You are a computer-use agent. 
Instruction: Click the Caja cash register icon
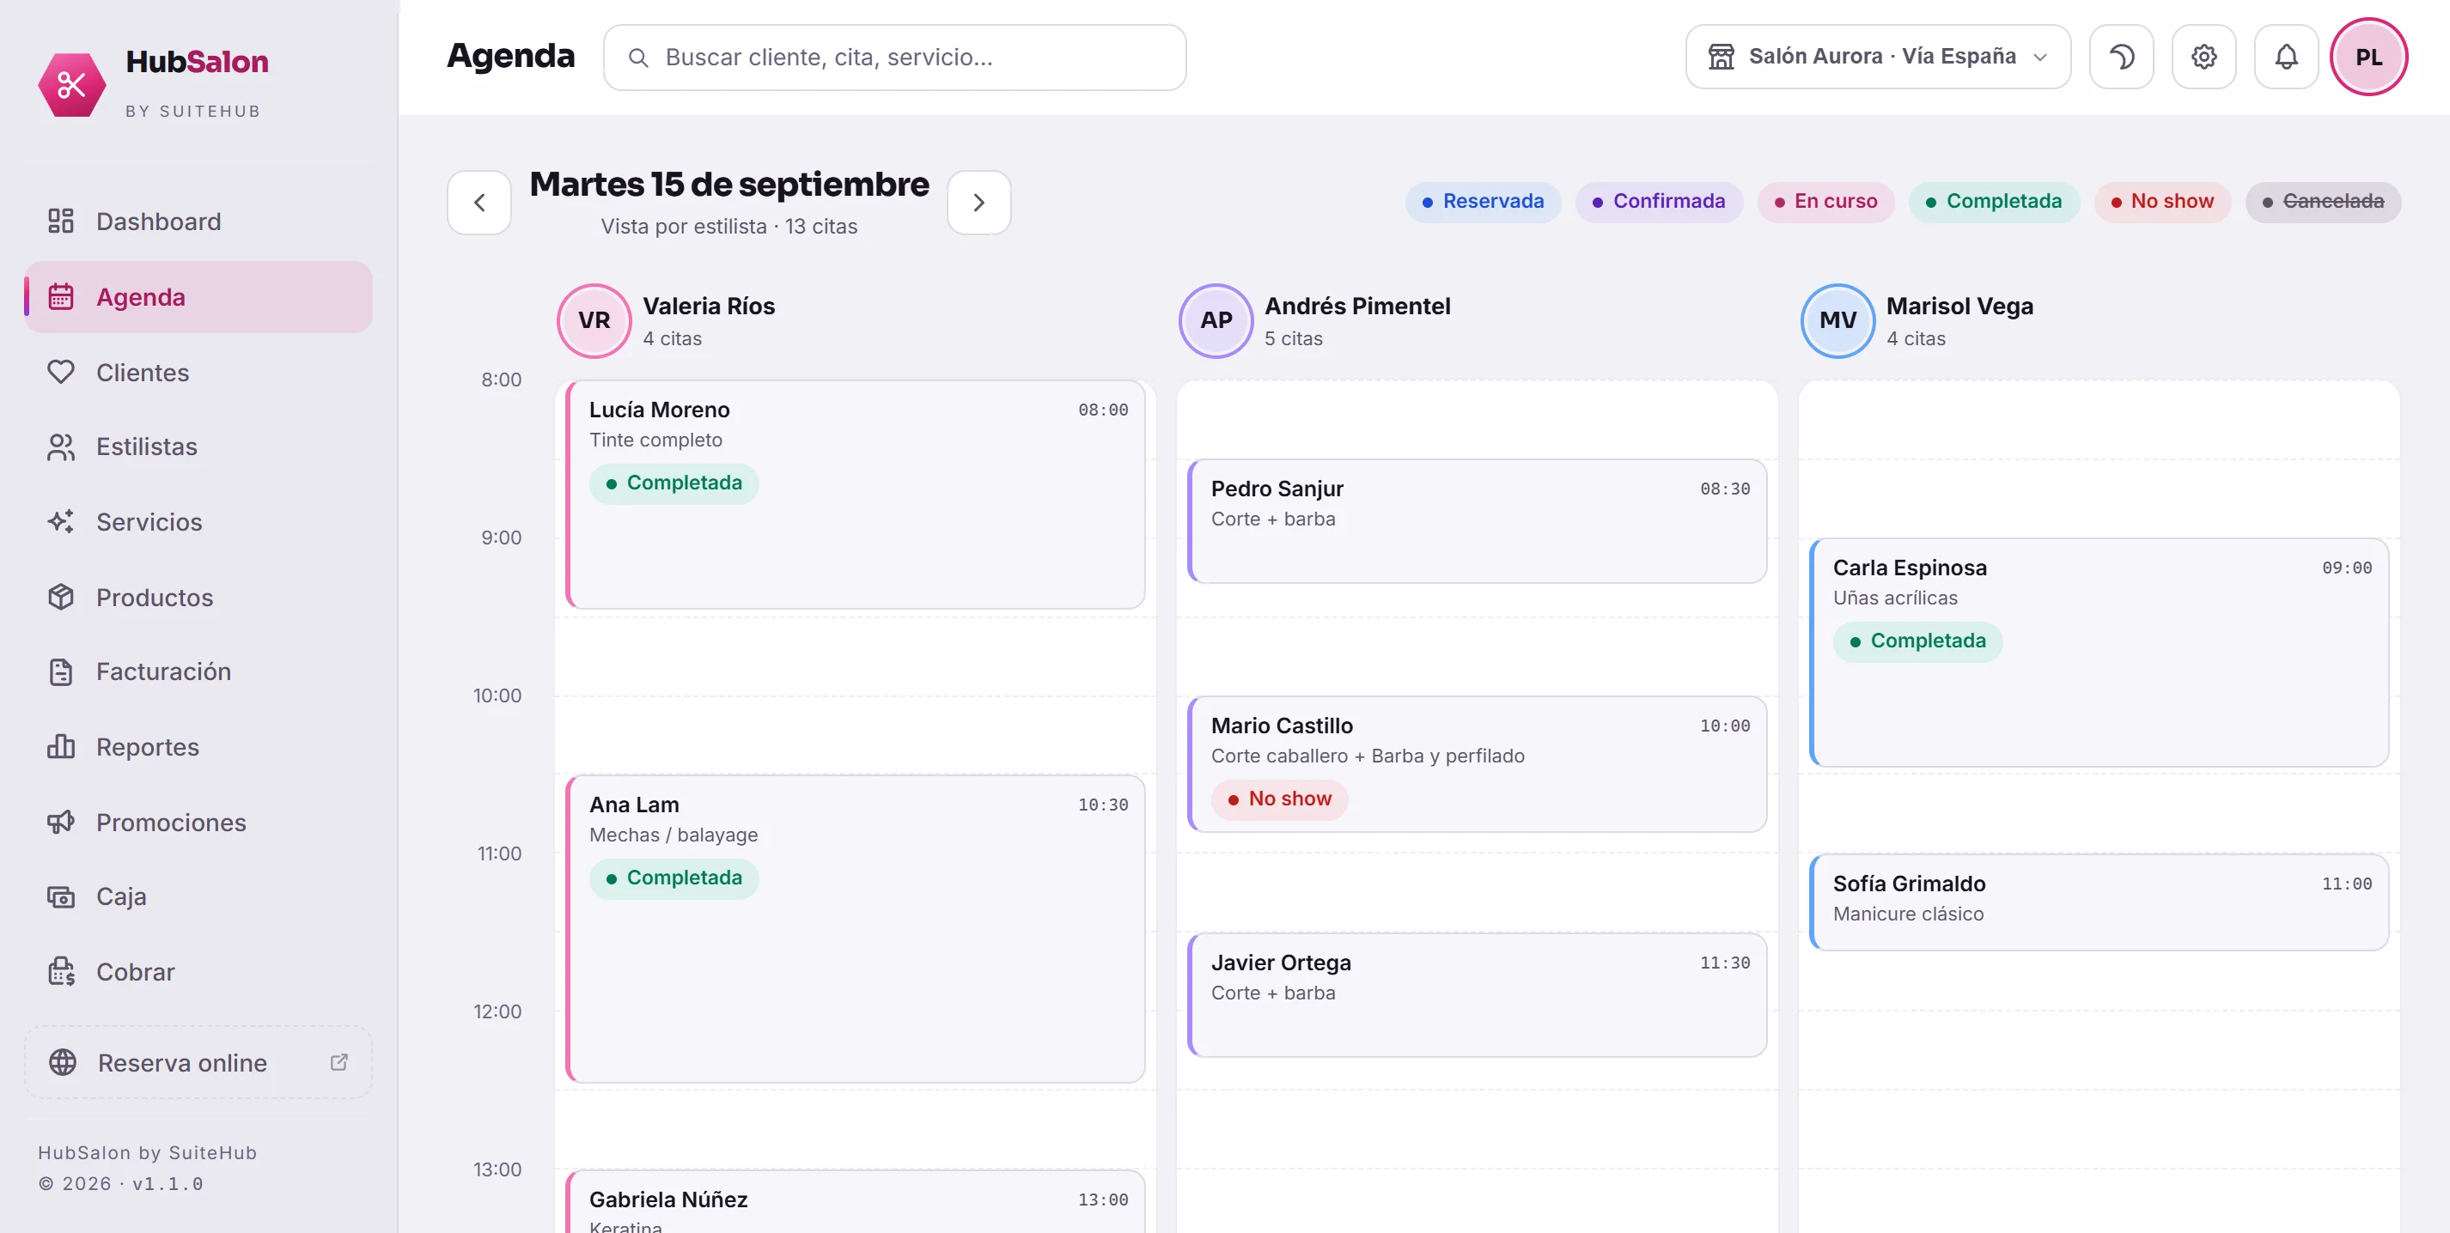click(61, 896)
